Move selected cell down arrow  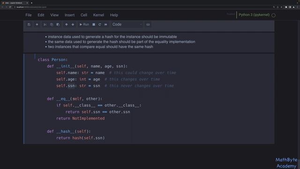(x=73, y=24)
